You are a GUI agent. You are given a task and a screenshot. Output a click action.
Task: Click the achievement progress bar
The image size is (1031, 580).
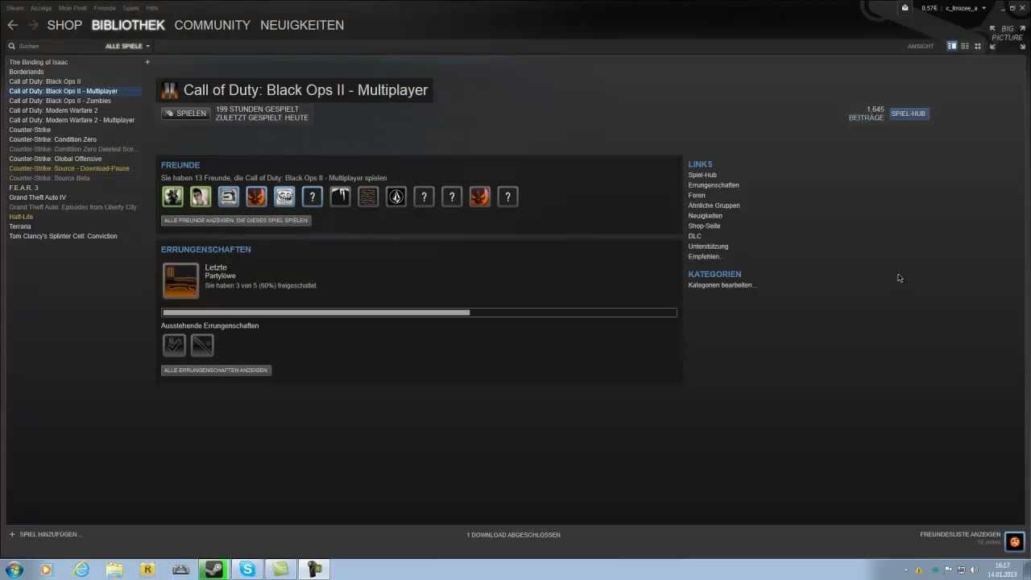coord(419,313)
